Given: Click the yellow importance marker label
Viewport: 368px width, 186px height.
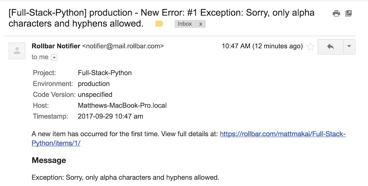Looking at the screenshot, I should click(x=159, y=24).
